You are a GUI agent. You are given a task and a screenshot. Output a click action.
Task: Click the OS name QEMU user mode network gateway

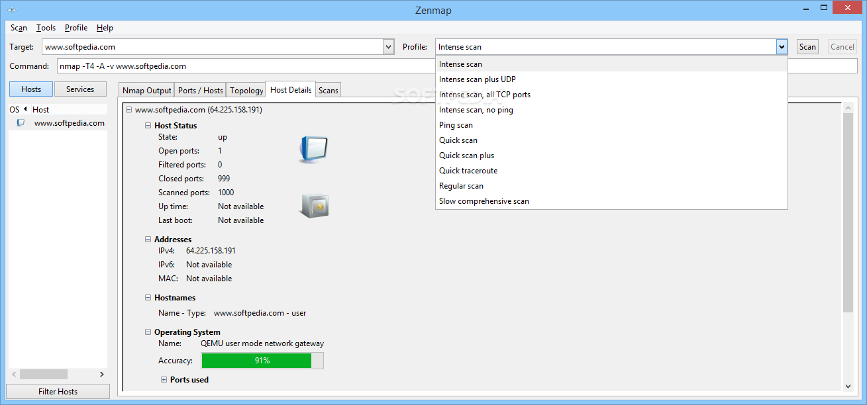coord(262,343)
